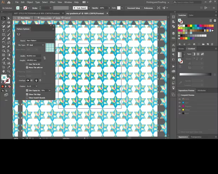The width and height of the screenshot is (218, 174).
Task: Open the dim copies percentage dropdown
Action: tap(50, 91)
